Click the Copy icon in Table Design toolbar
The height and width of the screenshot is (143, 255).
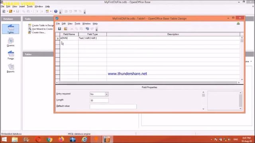(76, 29)
